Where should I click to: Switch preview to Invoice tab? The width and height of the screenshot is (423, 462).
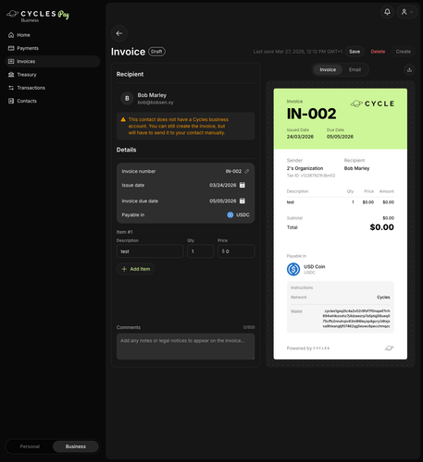(x=328, y=69)
